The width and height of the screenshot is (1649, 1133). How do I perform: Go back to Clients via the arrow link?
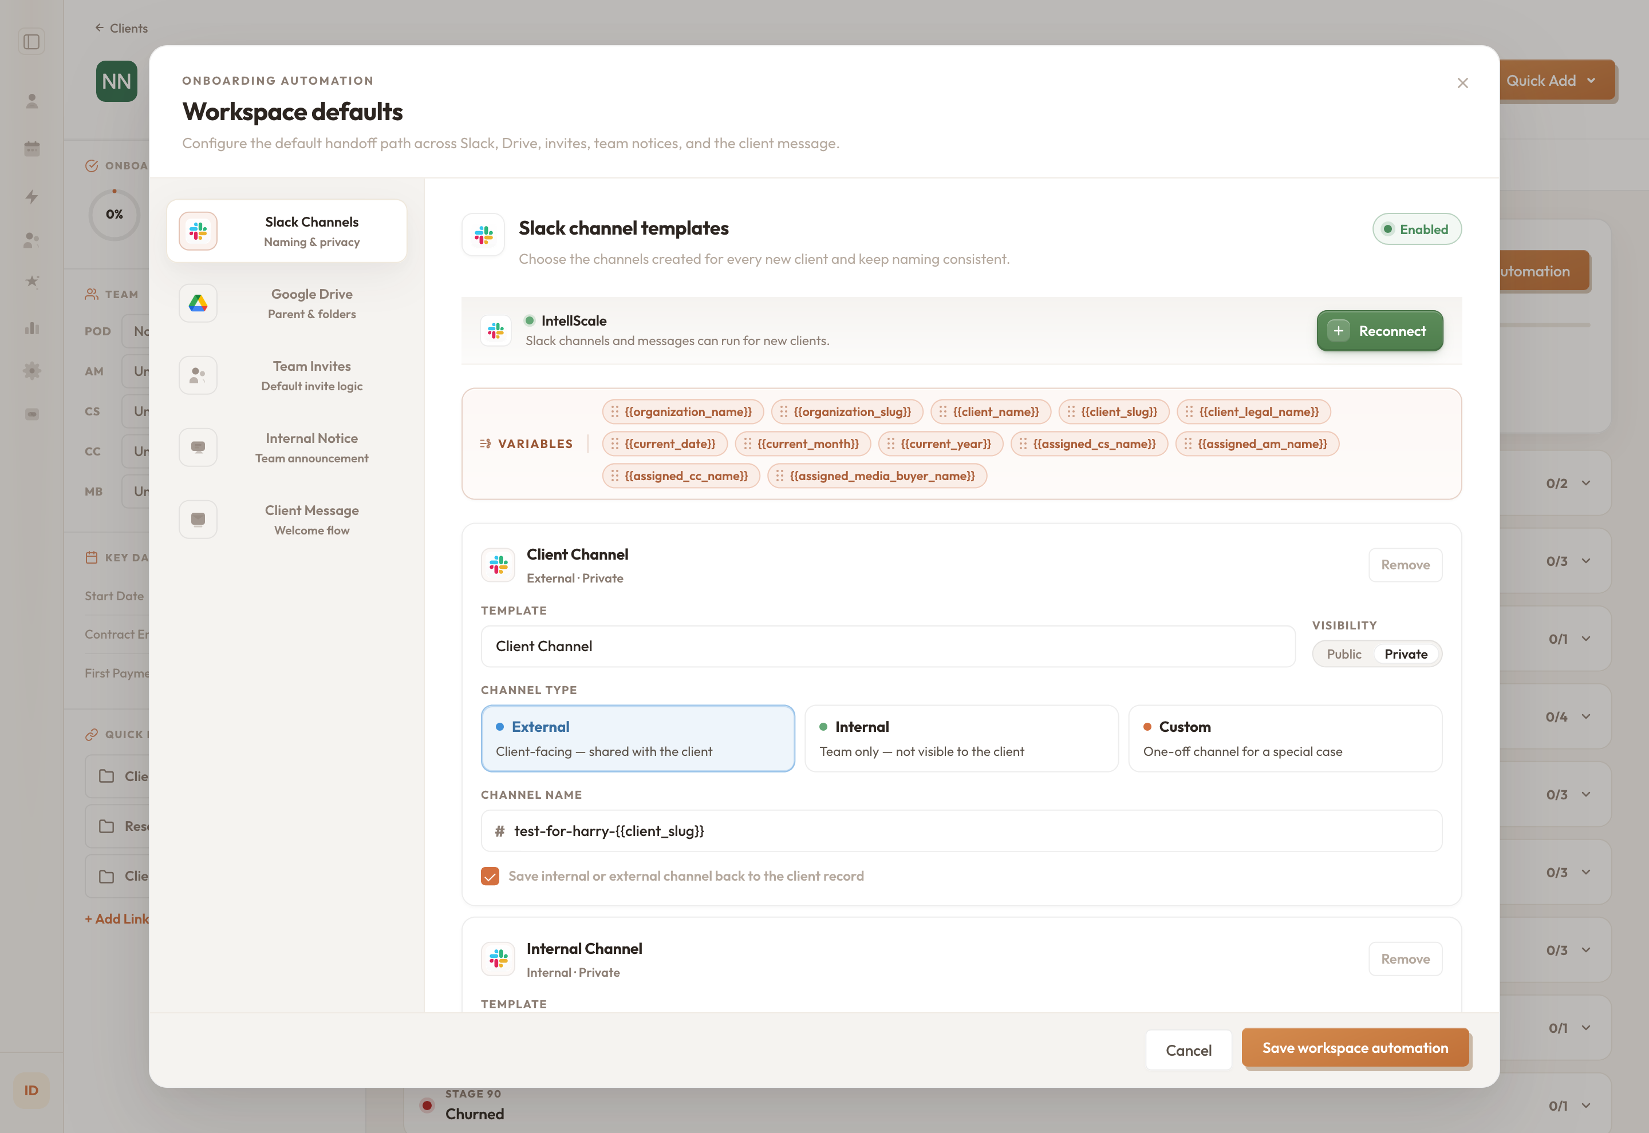tap(121, 29)
